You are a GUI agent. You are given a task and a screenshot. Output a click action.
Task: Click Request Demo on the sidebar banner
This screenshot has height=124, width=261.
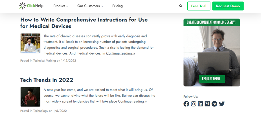(211, 79)
